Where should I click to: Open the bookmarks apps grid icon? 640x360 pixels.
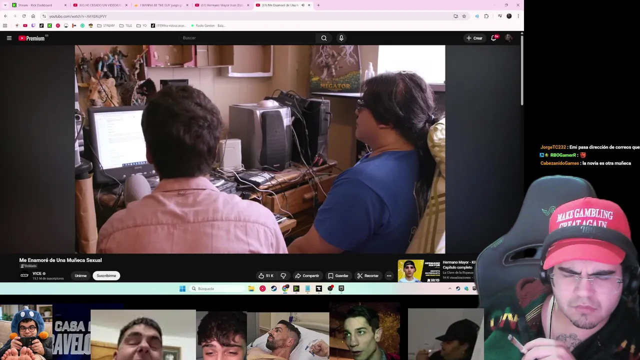coord(5,25)
